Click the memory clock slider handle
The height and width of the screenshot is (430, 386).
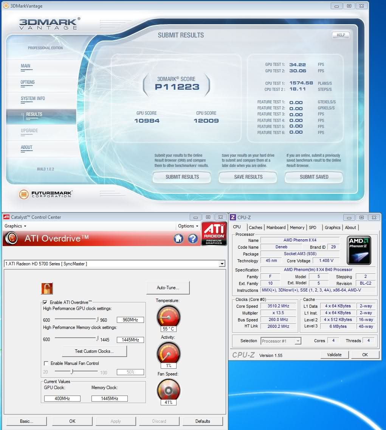97,338
